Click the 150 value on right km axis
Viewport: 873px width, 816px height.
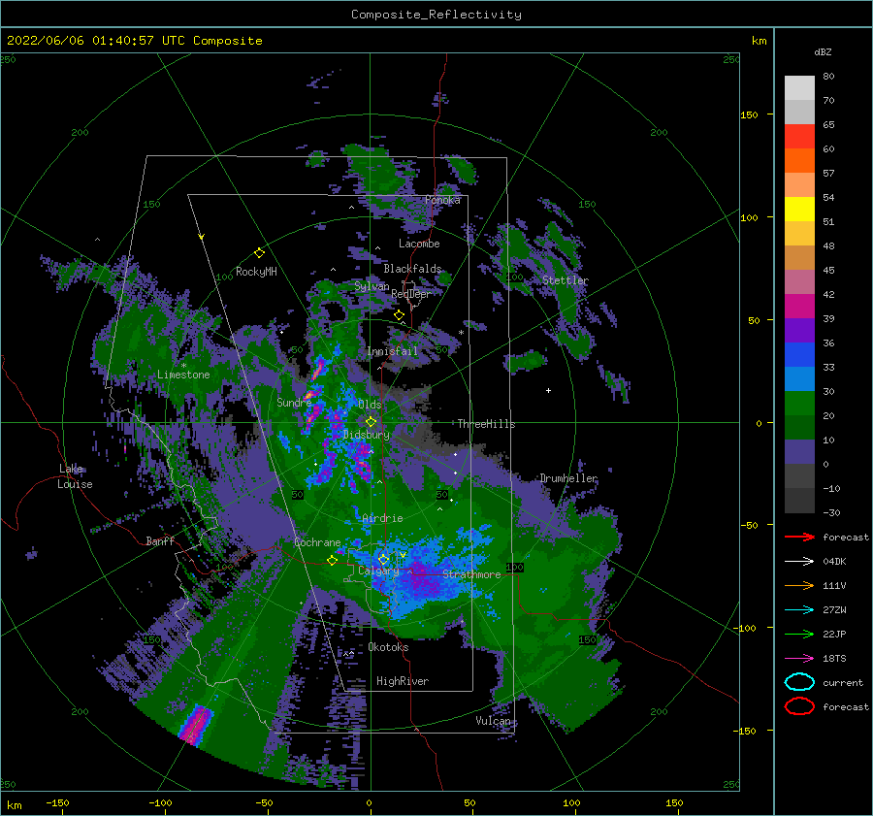click(x=749, y=114)
